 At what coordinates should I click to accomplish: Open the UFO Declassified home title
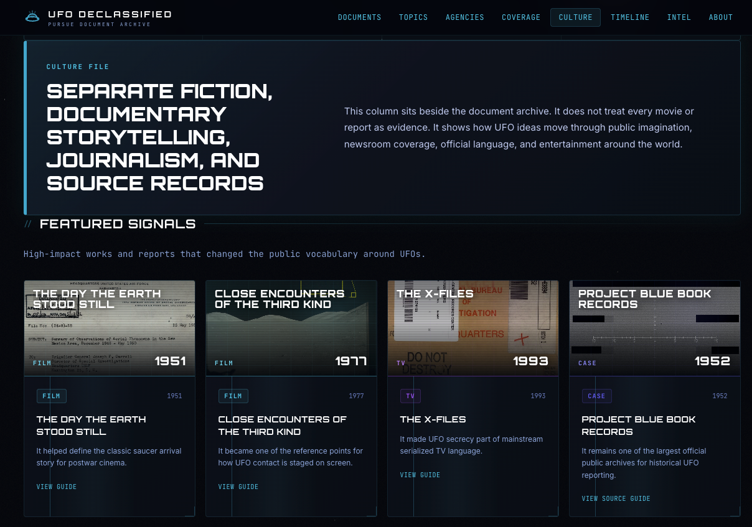pos(110,14)
